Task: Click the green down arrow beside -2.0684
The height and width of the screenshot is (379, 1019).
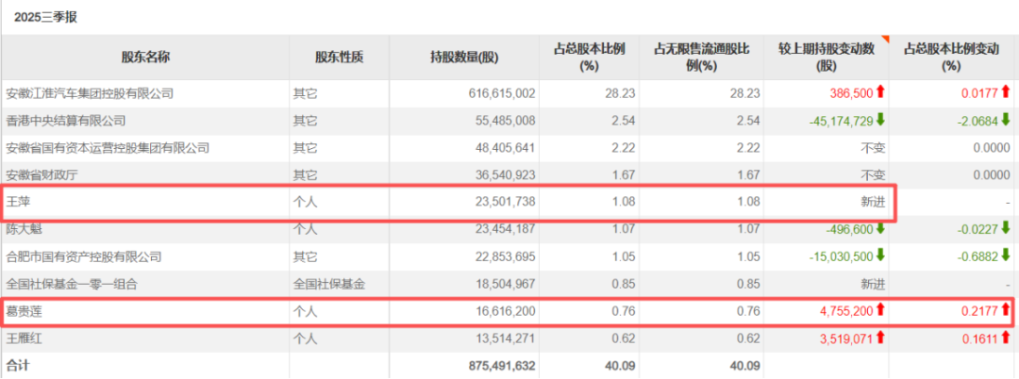Action: [x=1006, y=120]
